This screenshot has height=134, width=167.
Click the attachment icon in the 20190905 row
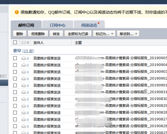[28, 58]
